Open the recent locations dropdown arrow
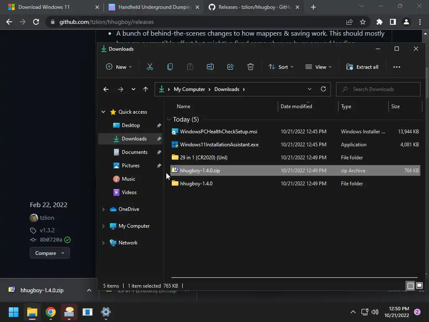 pyautogui.click(x=133, y=89)
